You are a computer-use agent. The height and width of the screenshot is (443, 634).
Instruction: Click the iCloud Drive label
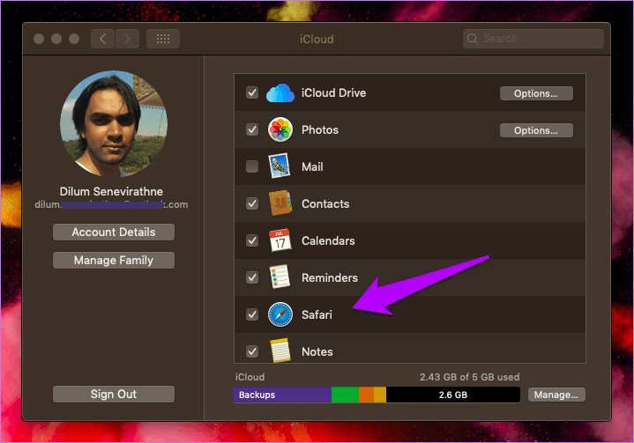pyautogui.click(x=333, y=92)
